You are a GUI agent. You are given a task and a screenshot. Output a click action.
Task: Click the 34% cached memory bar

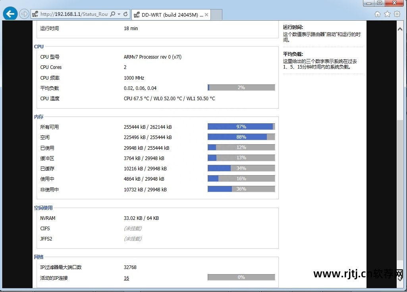(241, 168)
